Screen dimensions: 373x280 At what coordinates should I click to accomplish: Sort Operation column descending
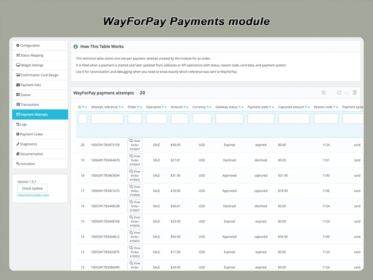tap(163, 107)
